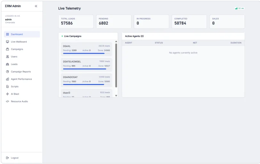Collapse the sidebar with double chevron icon
This screenshot has width=260, height=164.
point(36,6)
